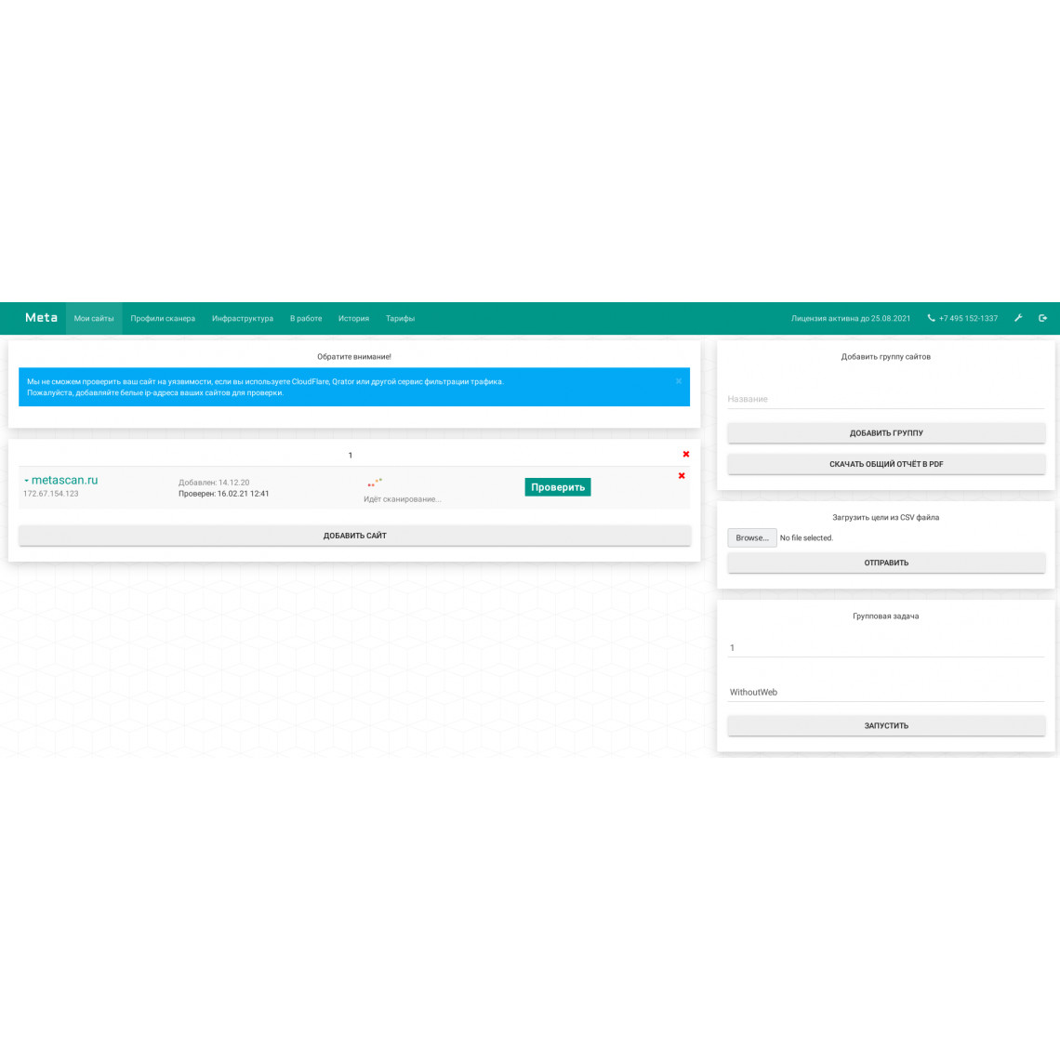Click the wrench settings icon

1018,318
